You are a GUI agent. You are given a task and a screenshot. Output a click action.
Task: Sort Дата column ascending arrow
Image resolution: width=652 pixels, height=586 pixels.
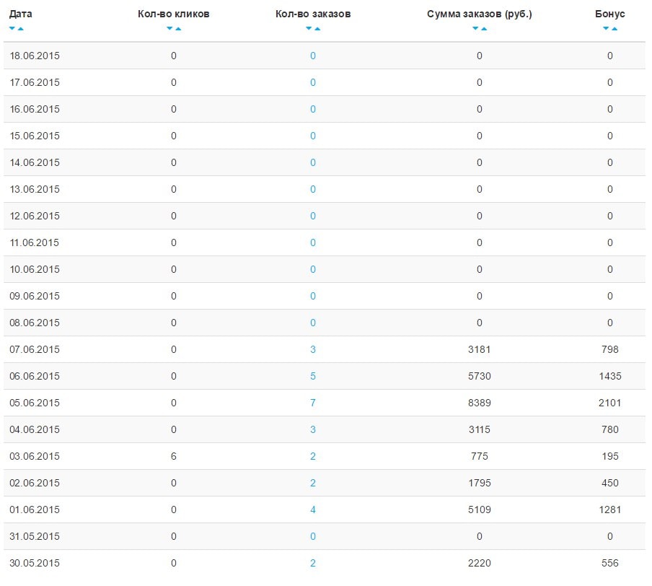(20, 28)
